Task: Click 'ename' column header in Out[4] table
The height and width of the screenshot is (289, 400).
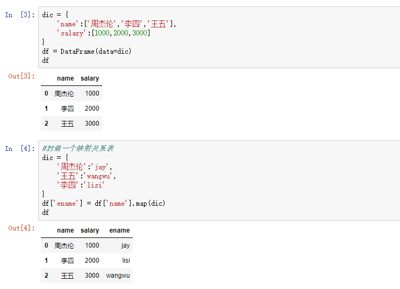Action: [x=120, y=230]
